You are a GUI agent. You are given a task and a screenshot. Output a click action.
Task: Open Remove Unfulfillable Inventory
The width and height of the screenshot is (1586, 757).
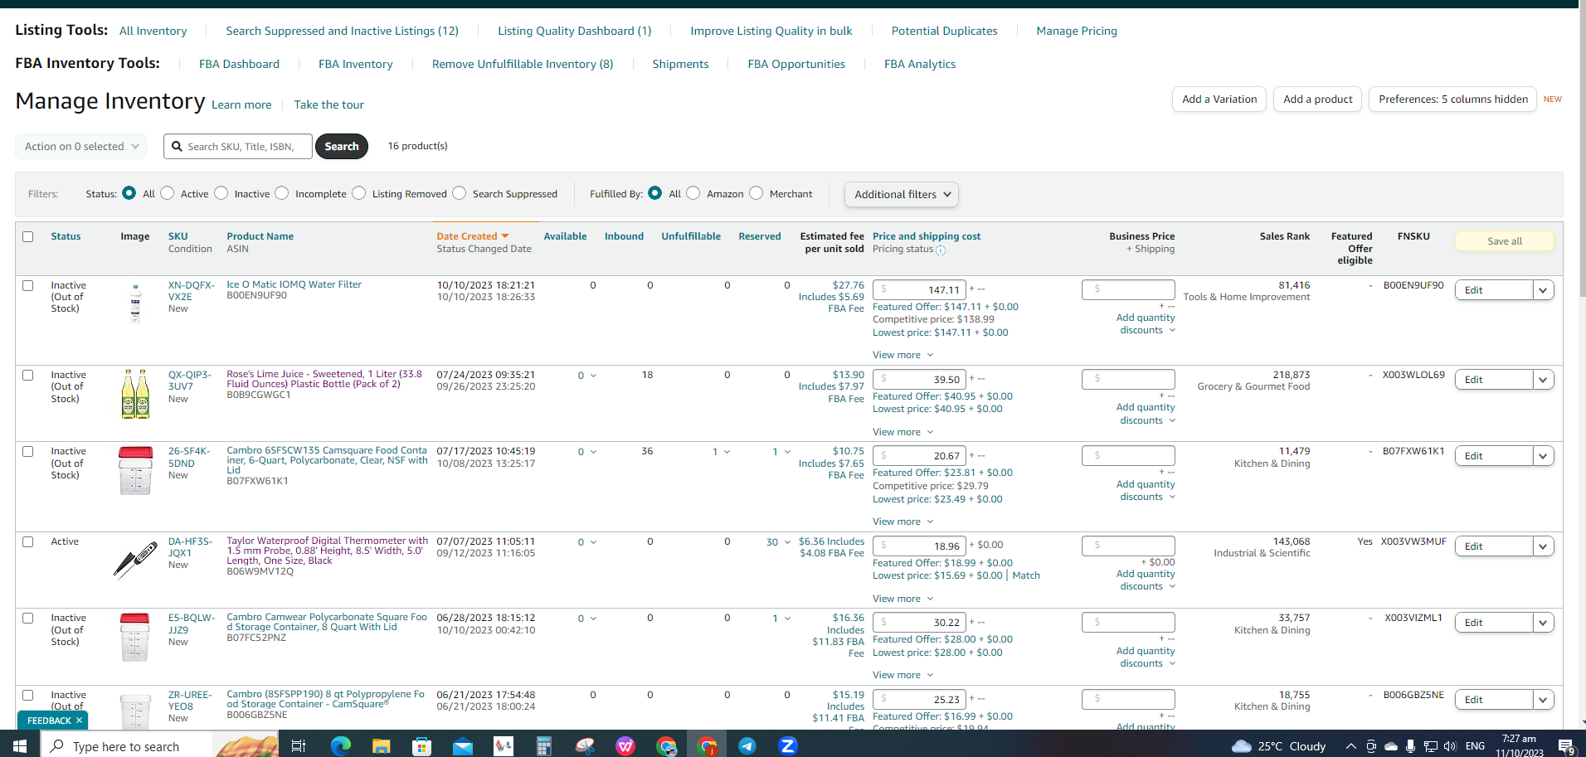tap(523, 65)
